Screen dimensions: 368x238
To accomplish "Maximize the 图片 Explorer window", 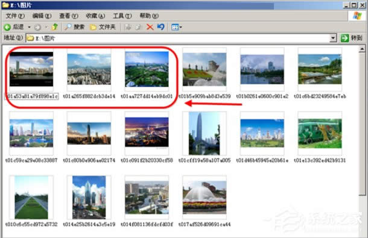I will 354,5.
